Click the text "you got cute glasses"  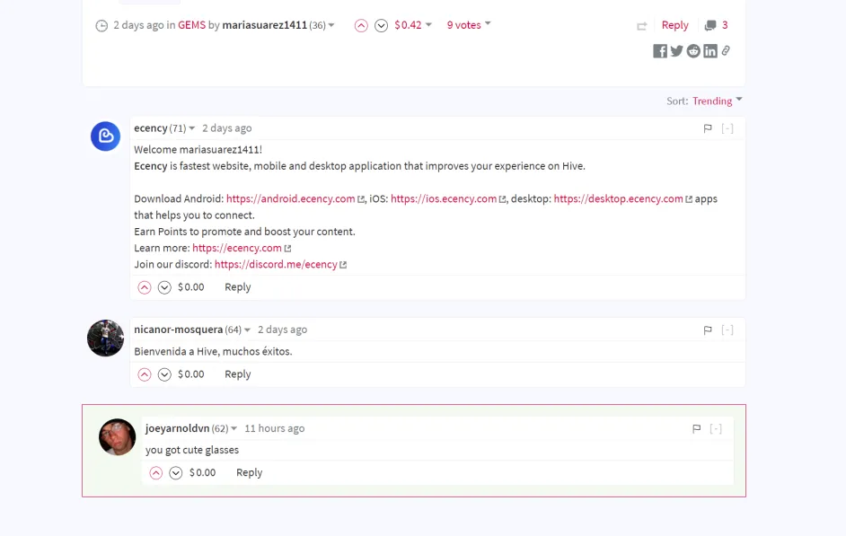point(192,451)
